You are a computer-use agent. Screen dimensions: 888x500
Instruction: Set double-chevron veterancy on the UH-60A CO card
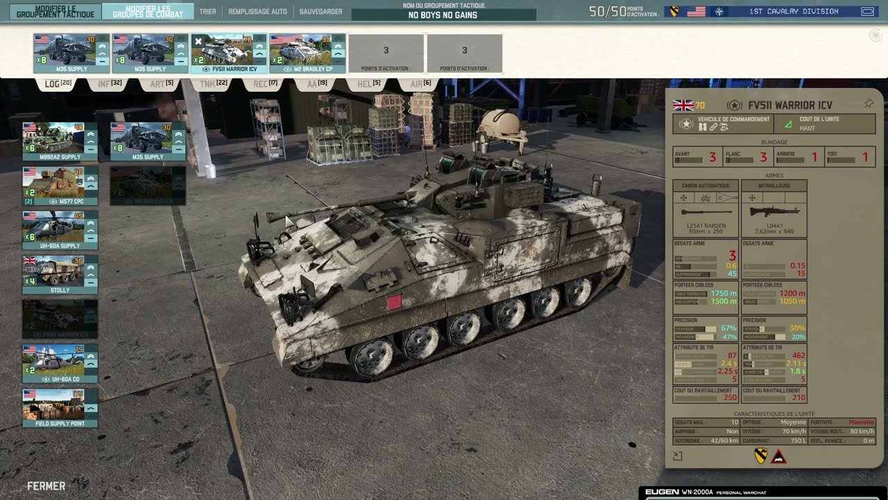pyautogui.click(x=90, y=355)
